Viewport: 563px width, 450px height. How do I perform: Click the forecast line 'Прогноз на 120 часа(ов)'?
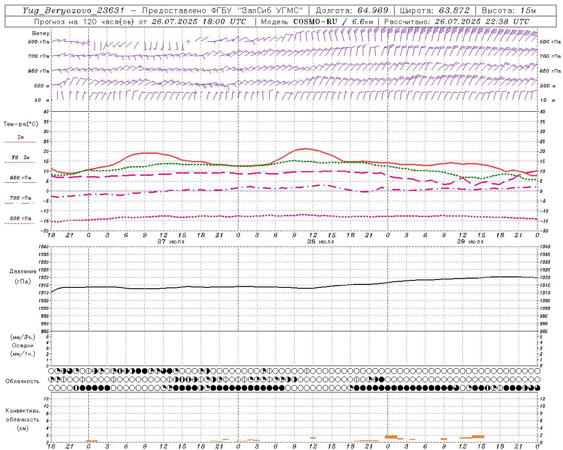pyautogui.click(x=84, y=21)
